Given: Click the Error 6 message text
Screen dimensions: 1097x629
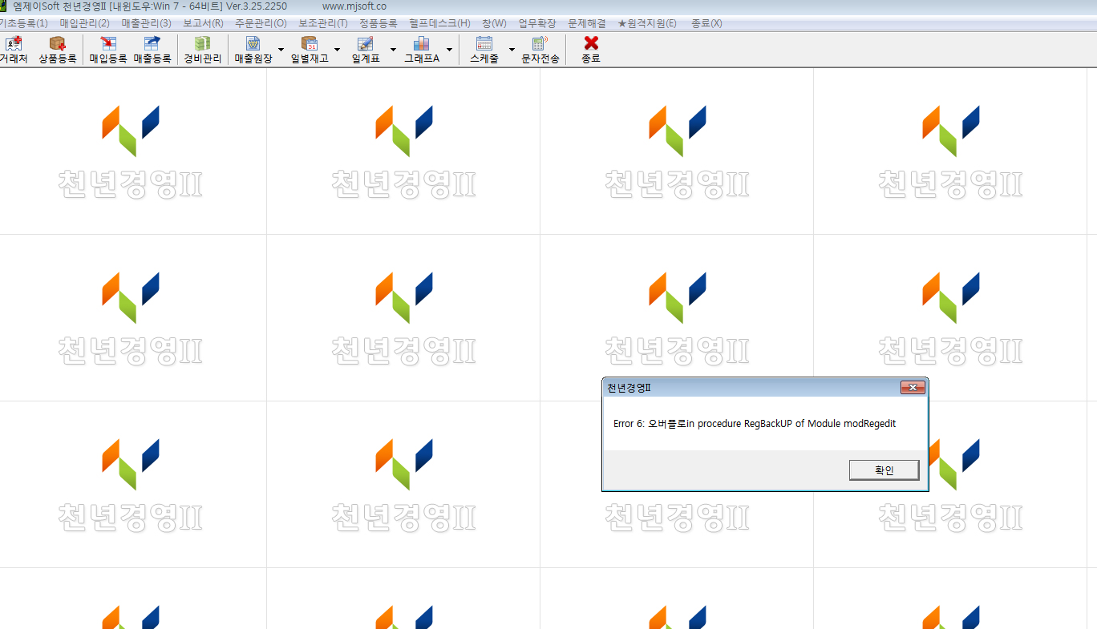Looking at the screenshot, I should coord(755,424).
